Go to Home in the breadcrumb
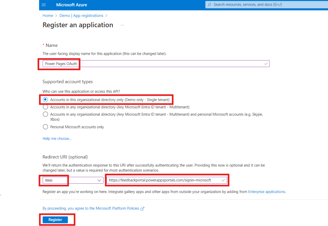 coord(48,15)
